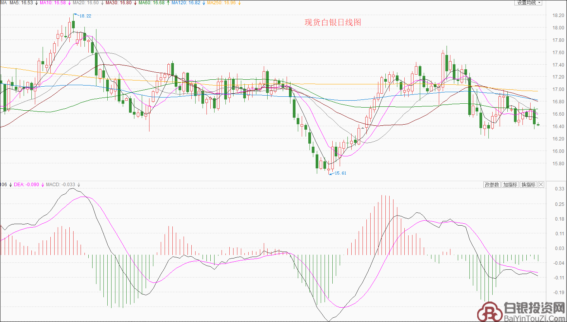Click the MACD gray down arrow
Image resolution: width=567 pixels, height=322 pixels.
click(x=79, y=185)
